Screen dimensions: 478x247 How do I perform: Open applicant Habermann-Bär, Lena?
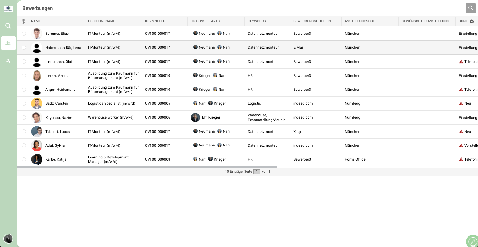[63, 48]
